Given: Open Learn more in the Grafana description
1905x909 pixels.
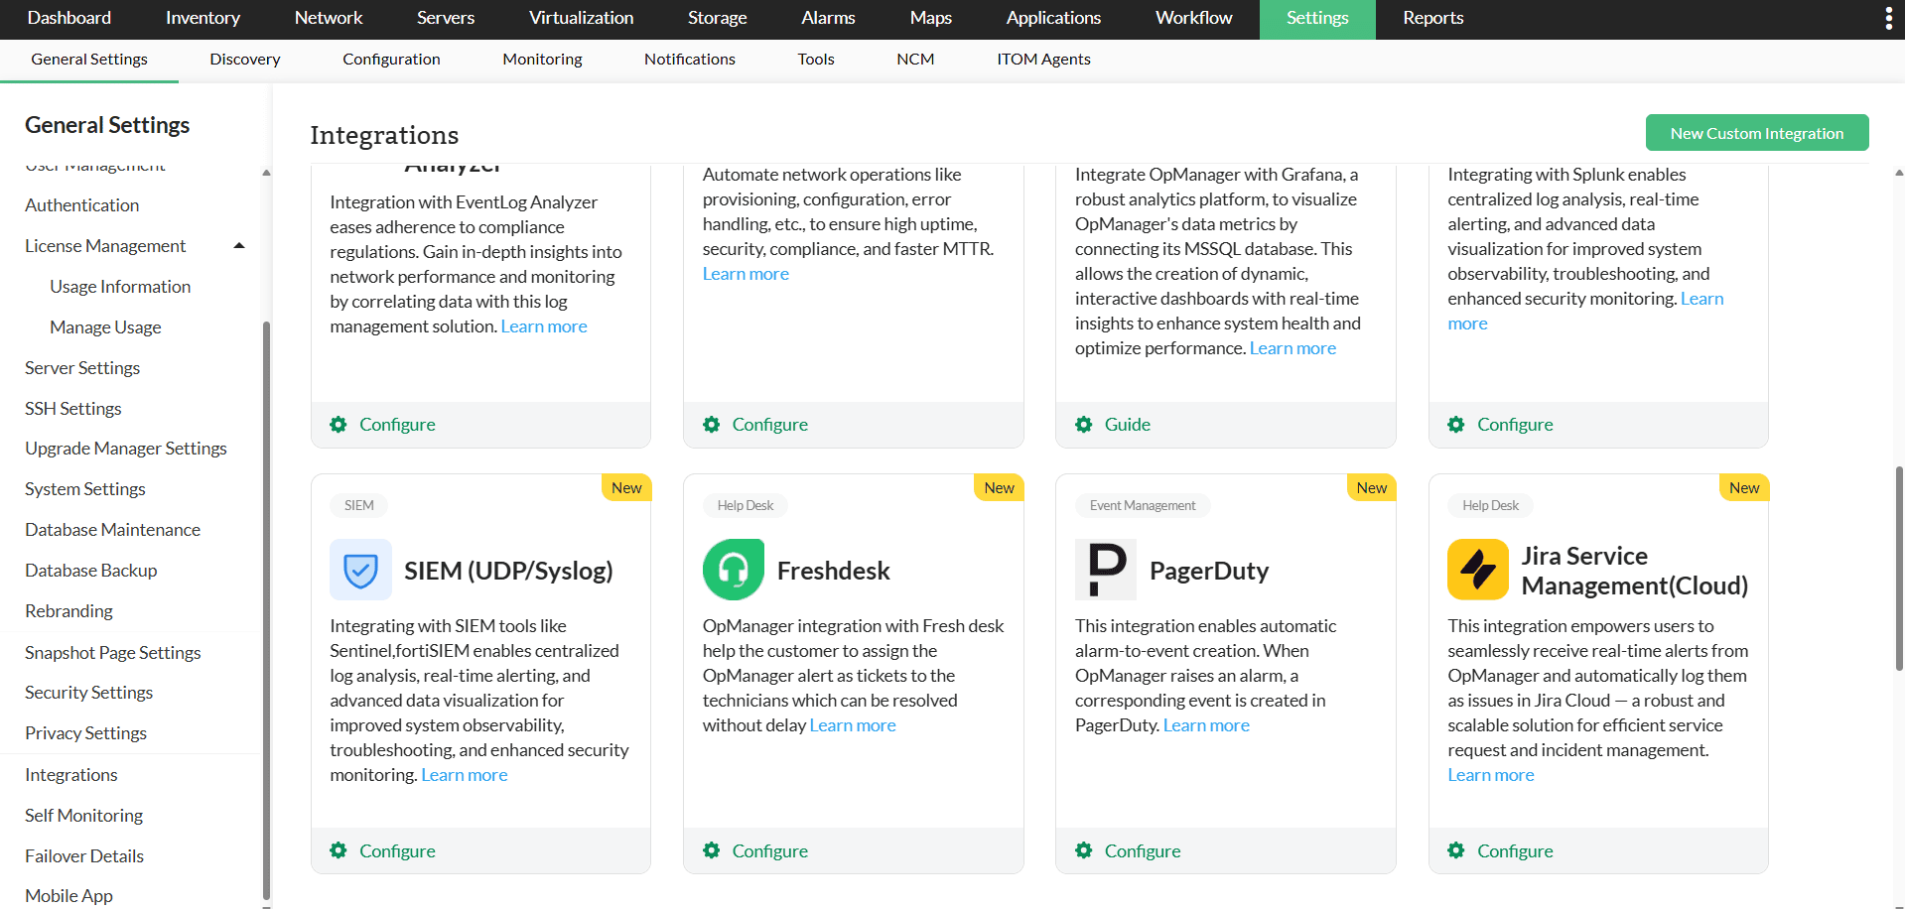Looking at the screenshot, I should coord(1293,348).
